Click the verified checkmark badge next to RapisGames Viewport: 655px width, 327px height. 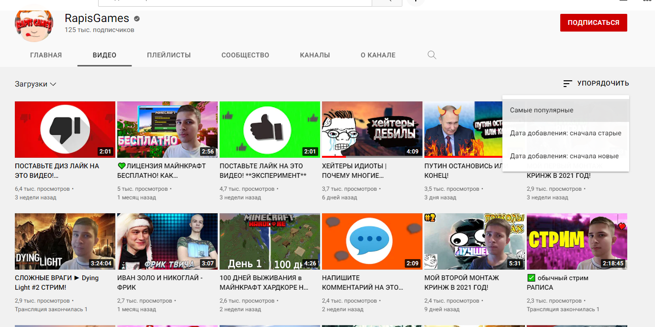137,19
